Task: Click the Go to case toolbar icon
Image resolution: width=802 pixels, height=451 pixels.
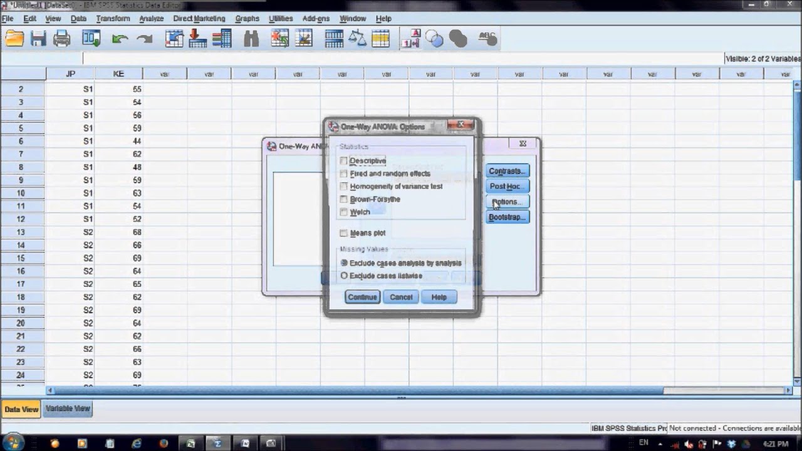Action: pyautogui.click(x=174, y=39)
